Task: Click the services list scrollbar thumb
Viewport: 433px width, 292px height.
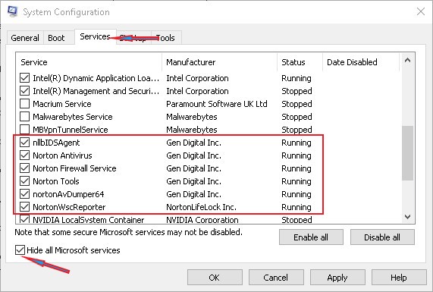Action: (x=407, y=153)
